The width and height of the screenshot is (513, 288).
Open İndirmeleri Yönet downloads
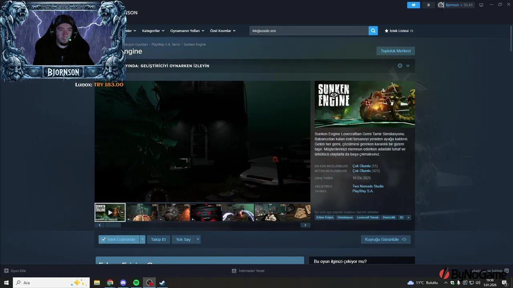(248, 271)
